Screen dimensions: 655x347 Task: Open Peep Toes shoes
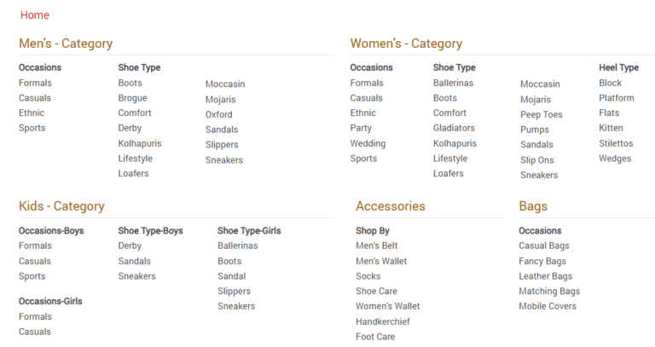pyautogui.click(x=541, y=114)
